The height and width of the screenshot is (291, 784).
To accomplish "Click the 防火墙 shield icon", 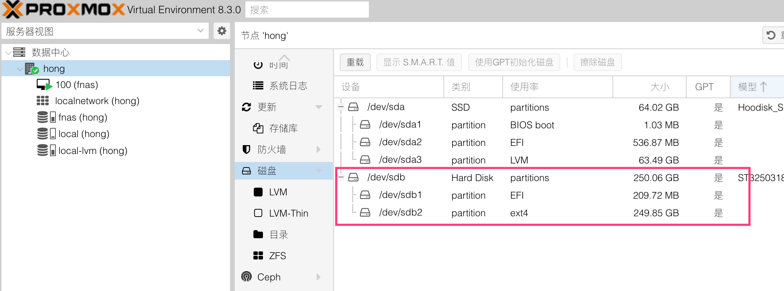I will point(247,150).
